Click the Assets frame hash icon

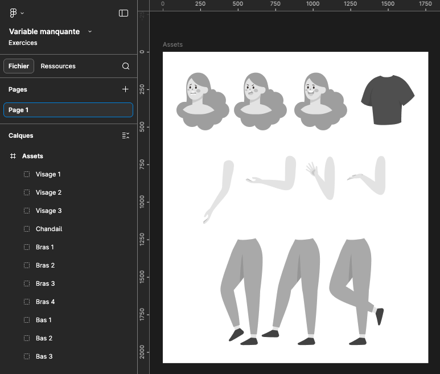tap(13, 156)
